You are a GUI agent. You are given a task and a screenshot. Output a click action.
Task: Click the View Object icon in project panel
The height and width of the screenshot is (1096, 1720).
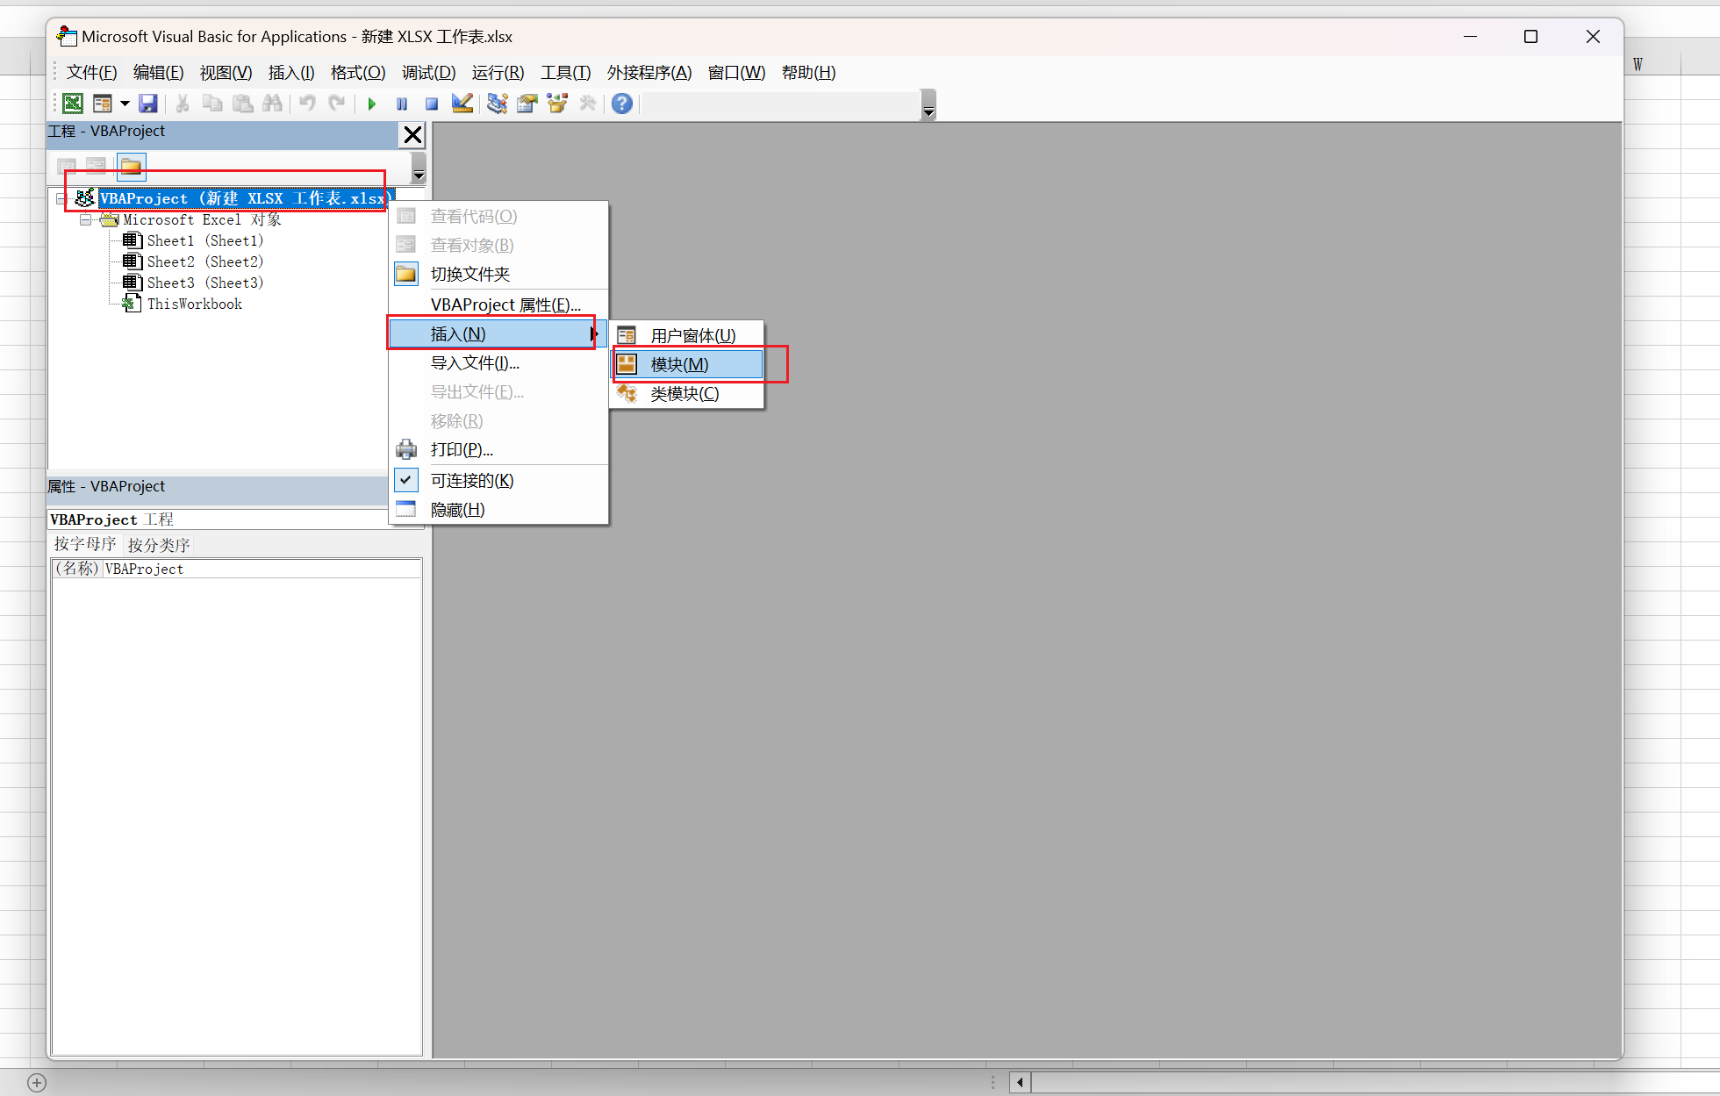pyautogui.click(x=96, y=166)
